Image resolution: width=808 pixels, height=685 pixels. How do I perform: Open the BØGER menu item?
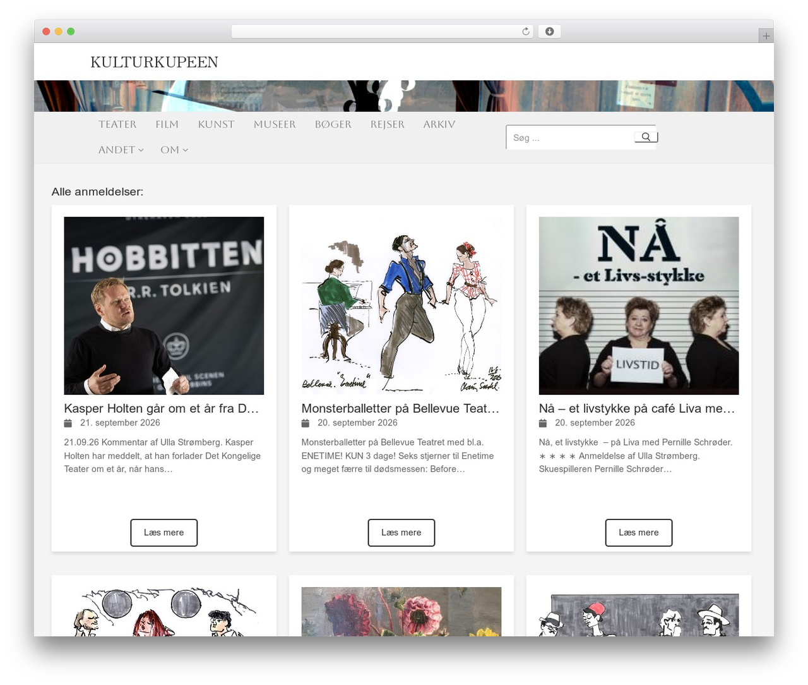pos(333,124)
